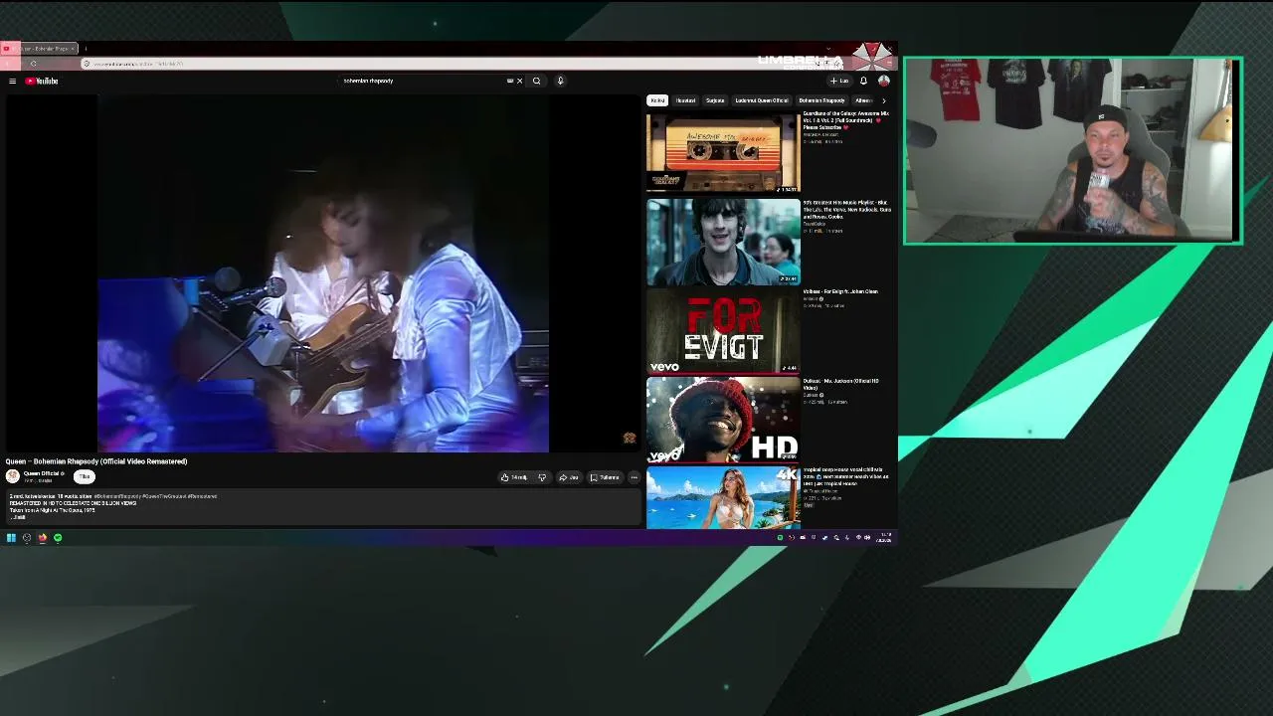This screenshot has width=1273, height=716.
Task: Share the video via the Jaa button
Action: pyautogui.click(x=569, y=477)
